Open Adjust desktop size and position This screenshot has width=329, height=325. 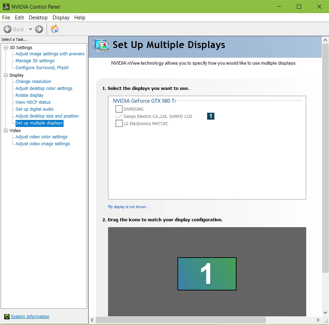click(47, 116)
